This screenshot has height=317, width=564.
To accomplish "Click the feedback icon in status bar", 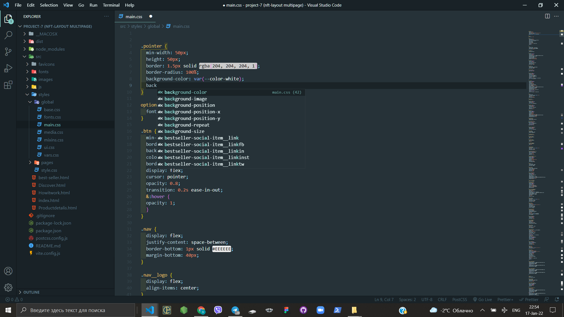I will (x=546, y=299).
